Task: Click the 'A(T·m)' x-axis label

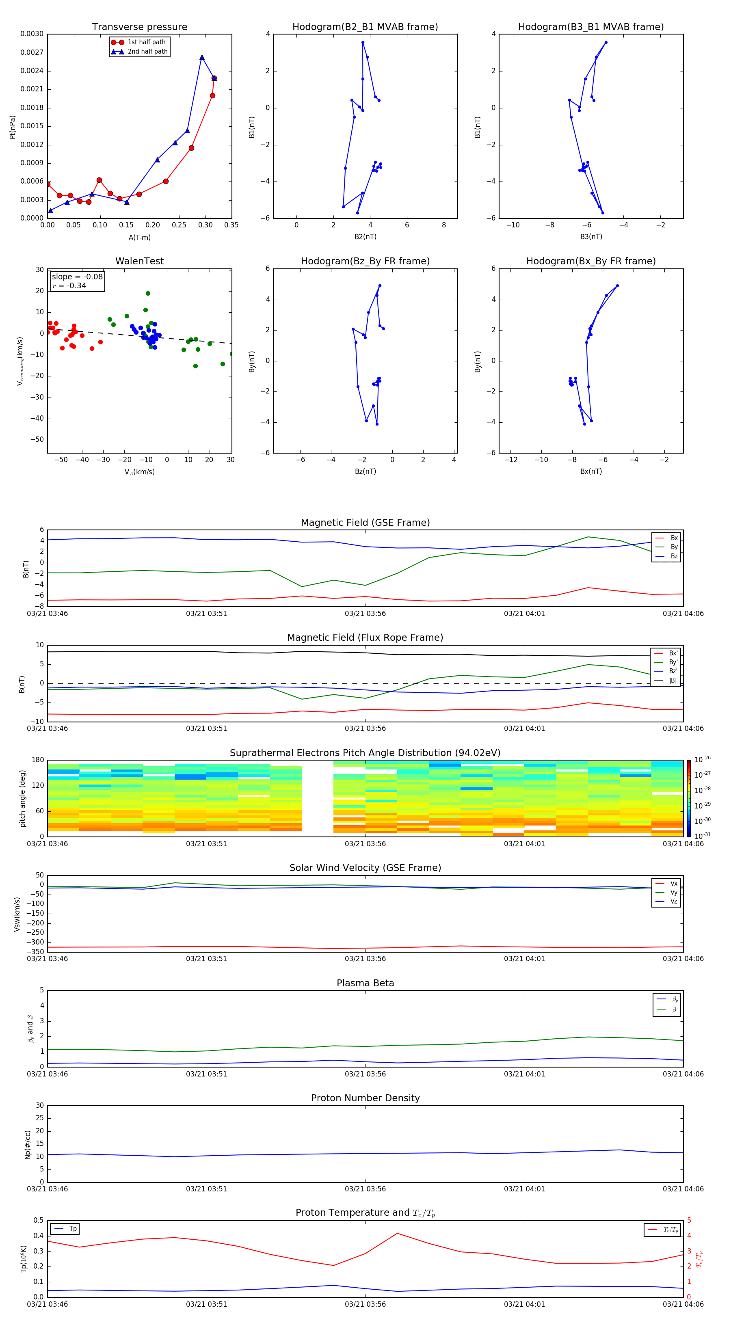Action: [x=139, y=238]
